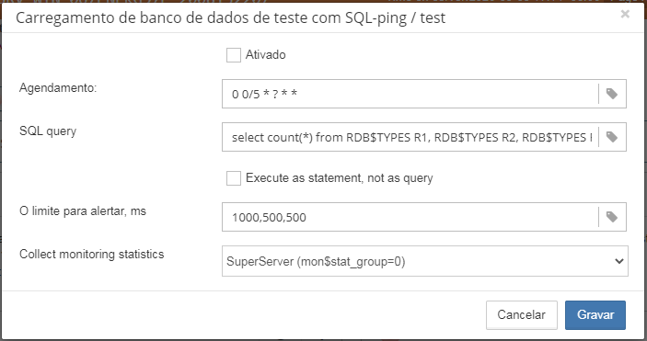
Task: Click the Agendamento: field label
Action: 58,88
